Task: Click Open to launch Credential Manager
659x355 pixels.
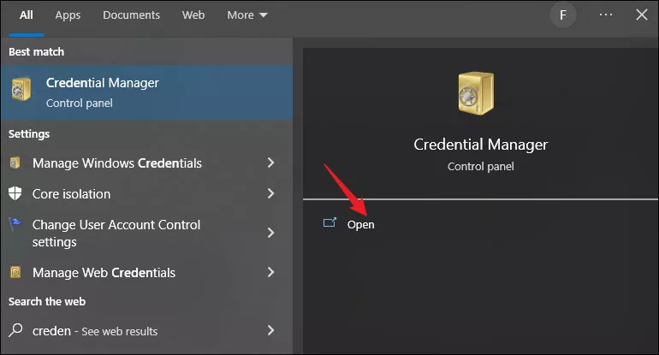Action: coord(360,224)
